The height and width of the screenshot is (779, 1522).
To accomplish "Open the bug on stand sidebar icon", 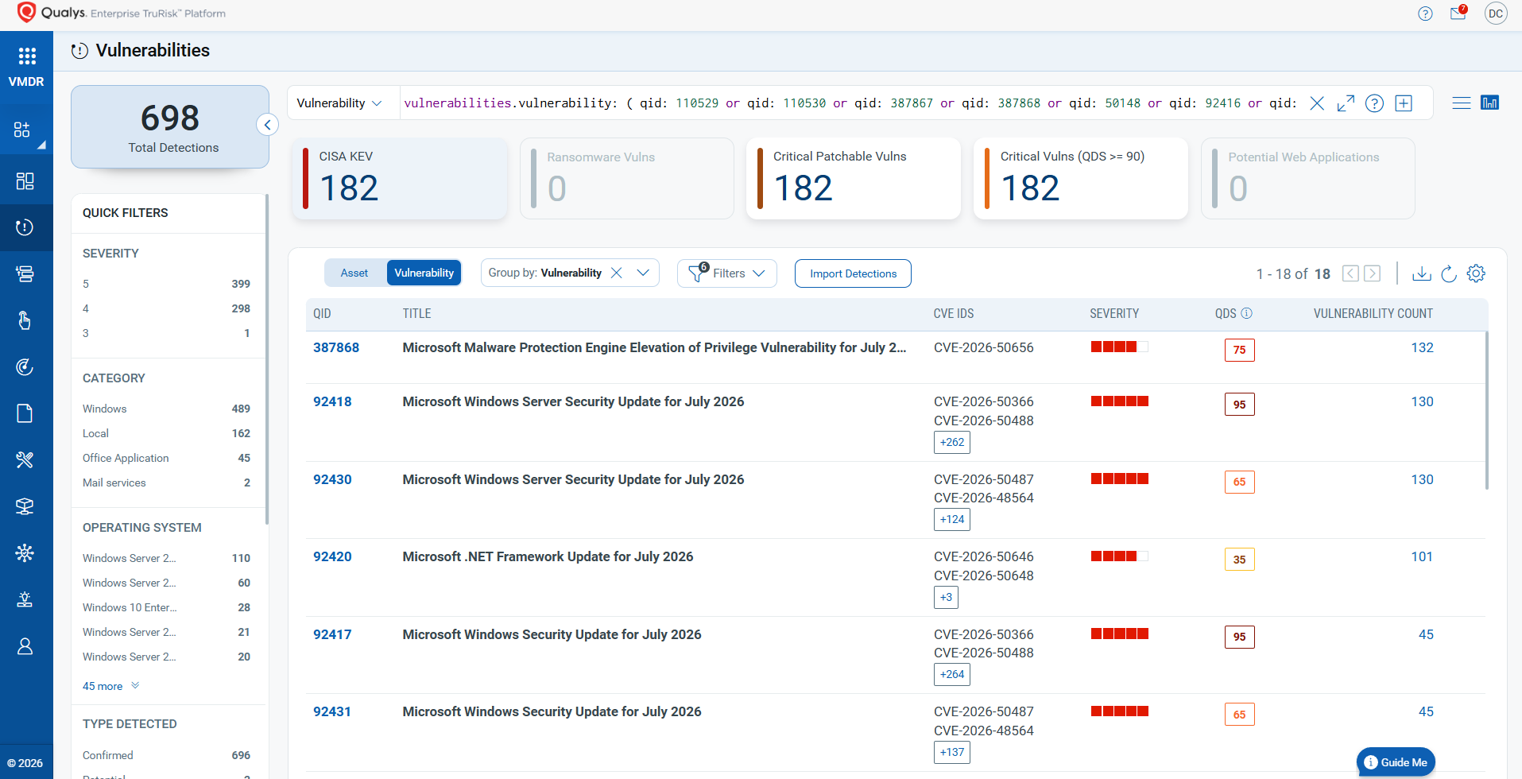I will (x=25, y=599).
